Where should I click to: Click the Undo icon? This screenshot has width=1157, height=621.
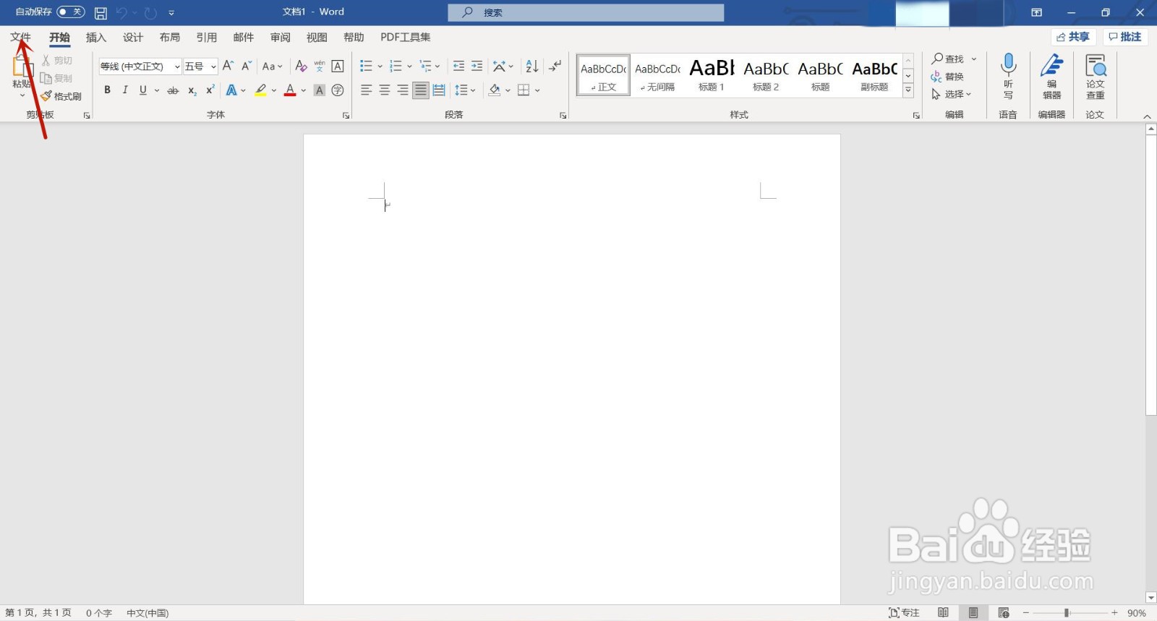click(121, 13)
